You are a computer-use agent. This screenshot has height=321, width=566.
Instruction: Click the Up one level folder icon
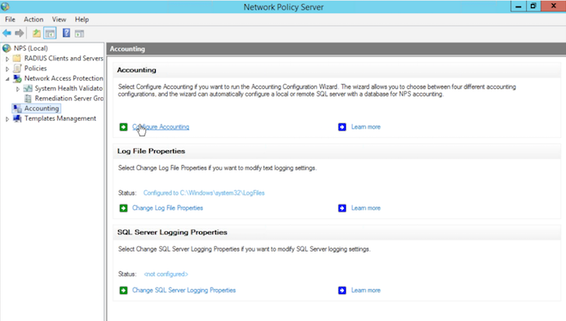(x=37, y=33)
